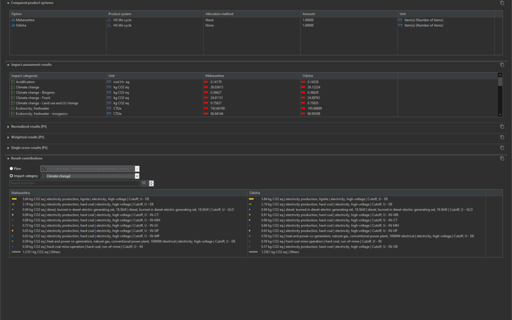Click the Product system column header

155,14
